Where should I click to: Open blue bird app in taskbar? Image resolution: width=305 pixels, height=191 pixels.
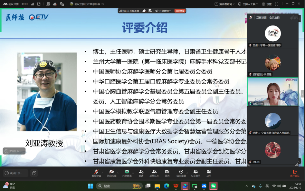click(185, 186)
